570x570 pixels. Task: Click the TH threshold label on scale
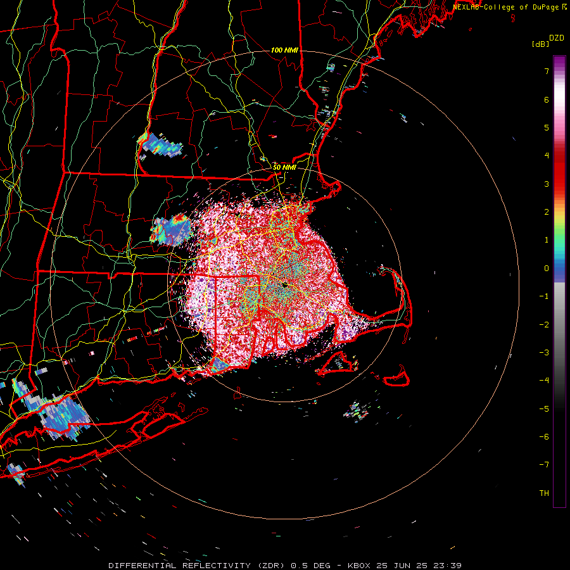[544, 493]
